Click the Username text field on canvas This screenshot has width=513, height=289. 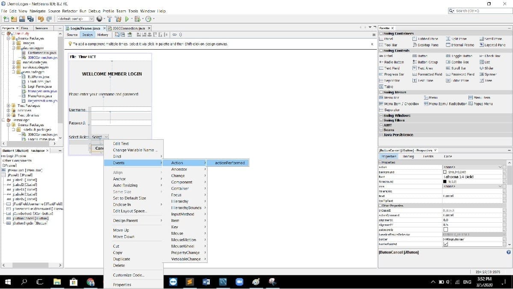pos(122,110)
